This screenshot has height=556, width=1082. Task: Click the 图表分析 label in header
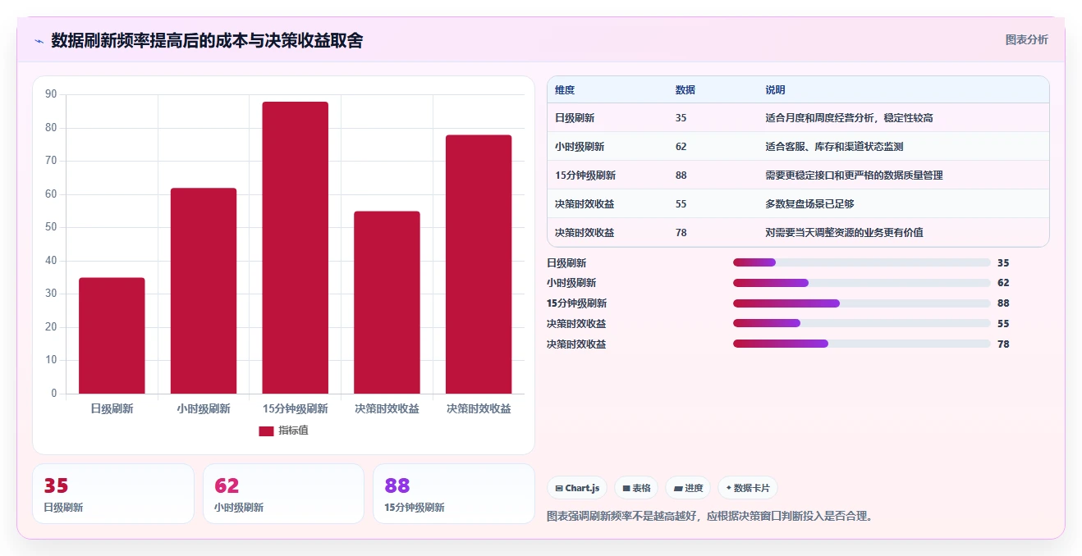pyautogui.click(x=1027, y=39)
